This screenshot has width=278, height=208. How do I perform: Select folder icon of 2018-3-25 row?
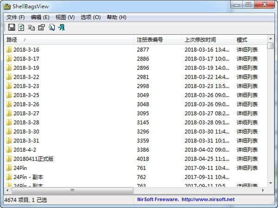pyautogui.click(x=9, y=95)
